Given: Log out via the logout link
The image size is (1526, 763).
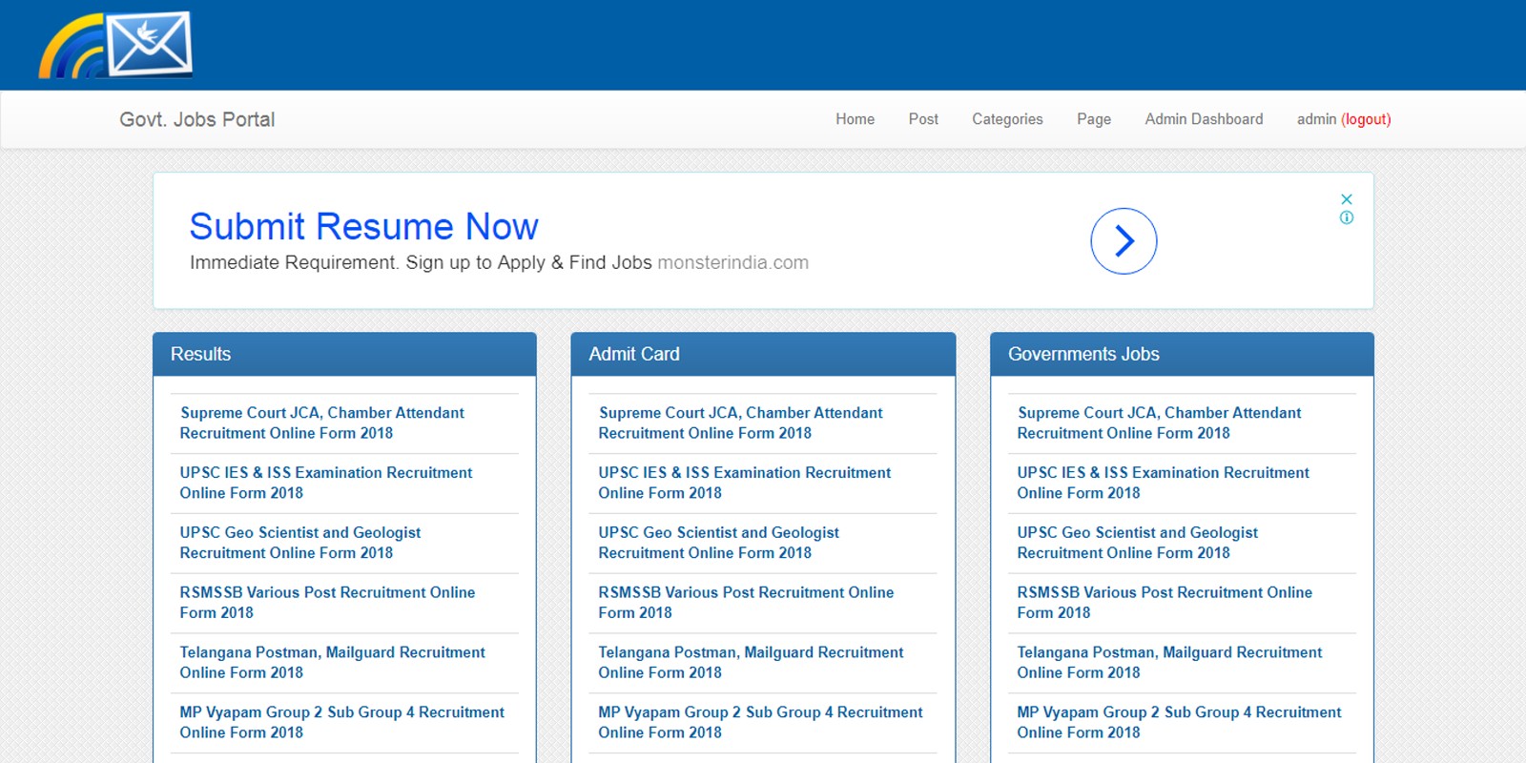Looking at the screenshot, I should (1366, 119).
